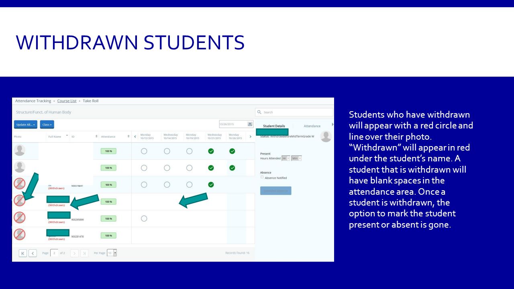
Task: Click Structure/Funct. of Human Body title
Action: coord(43,112)
